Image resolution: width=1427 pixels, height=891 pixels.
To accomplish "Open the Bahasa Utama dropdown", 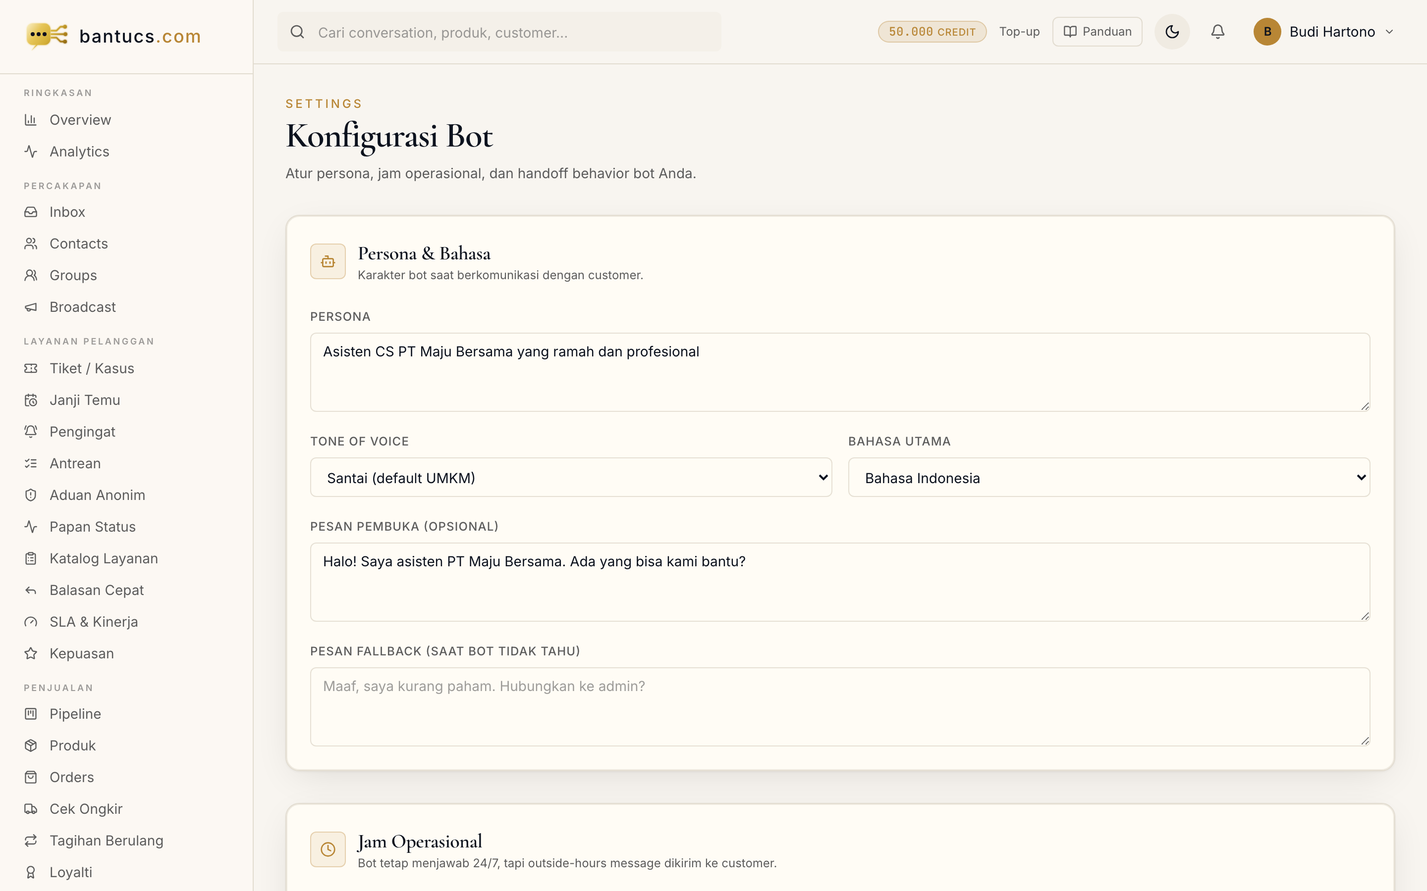I will [x=1108, y=477].
